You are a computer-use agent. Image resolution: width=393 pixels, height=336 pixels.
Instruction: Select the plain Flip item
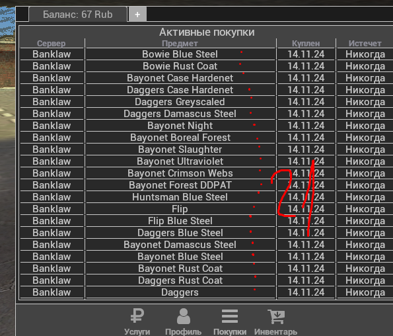180,209
